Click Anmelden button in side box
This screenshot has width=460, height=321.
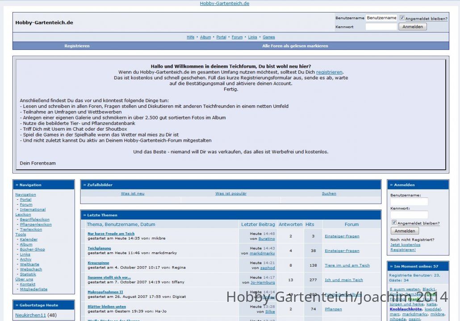click(x=405, y=231)
